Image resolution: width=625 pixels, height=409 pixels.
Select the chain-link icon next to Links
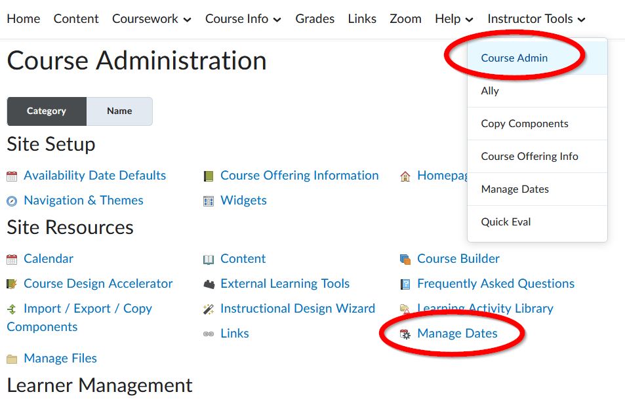click(210, 333)
